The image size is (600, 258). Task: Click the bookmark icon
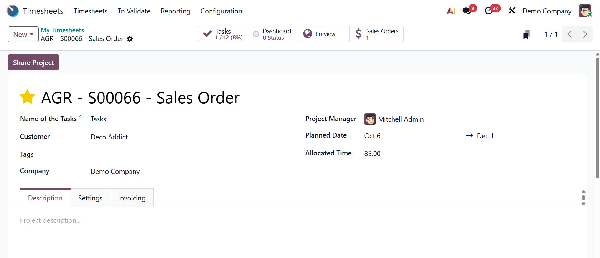click(x=526, y=34)
